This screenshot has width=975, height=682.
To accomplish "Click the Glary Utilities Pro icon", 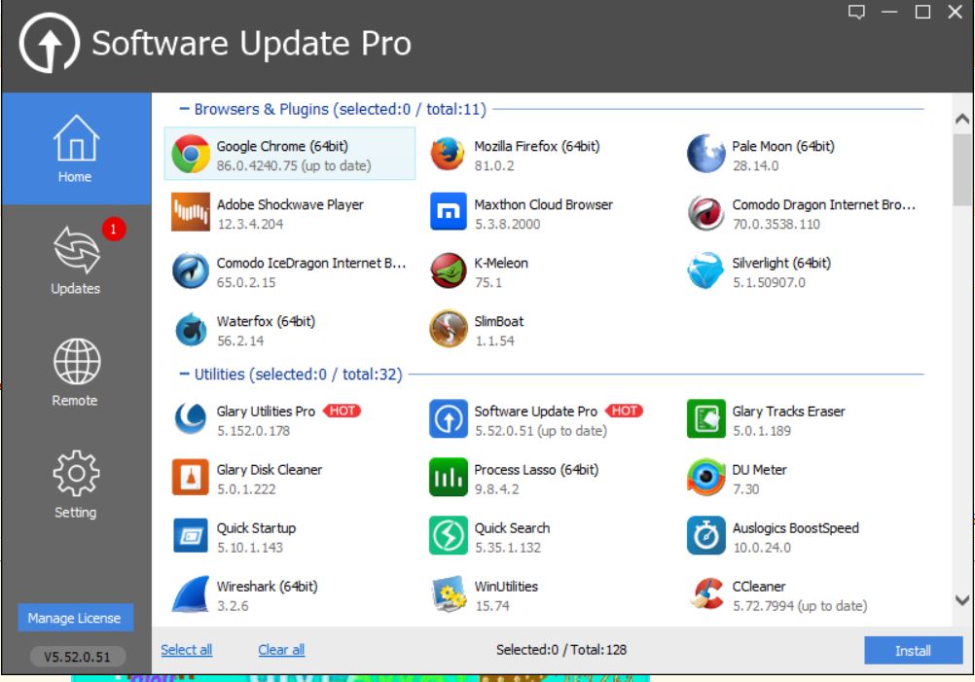I will click(x=191, y=418).
